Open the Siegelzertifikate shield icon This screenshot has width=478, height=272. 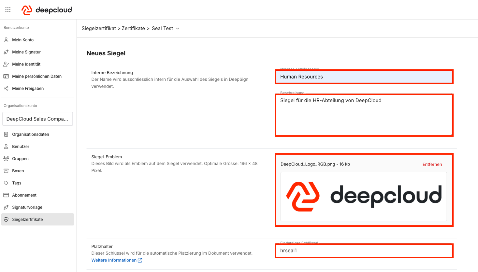point(6,220)
